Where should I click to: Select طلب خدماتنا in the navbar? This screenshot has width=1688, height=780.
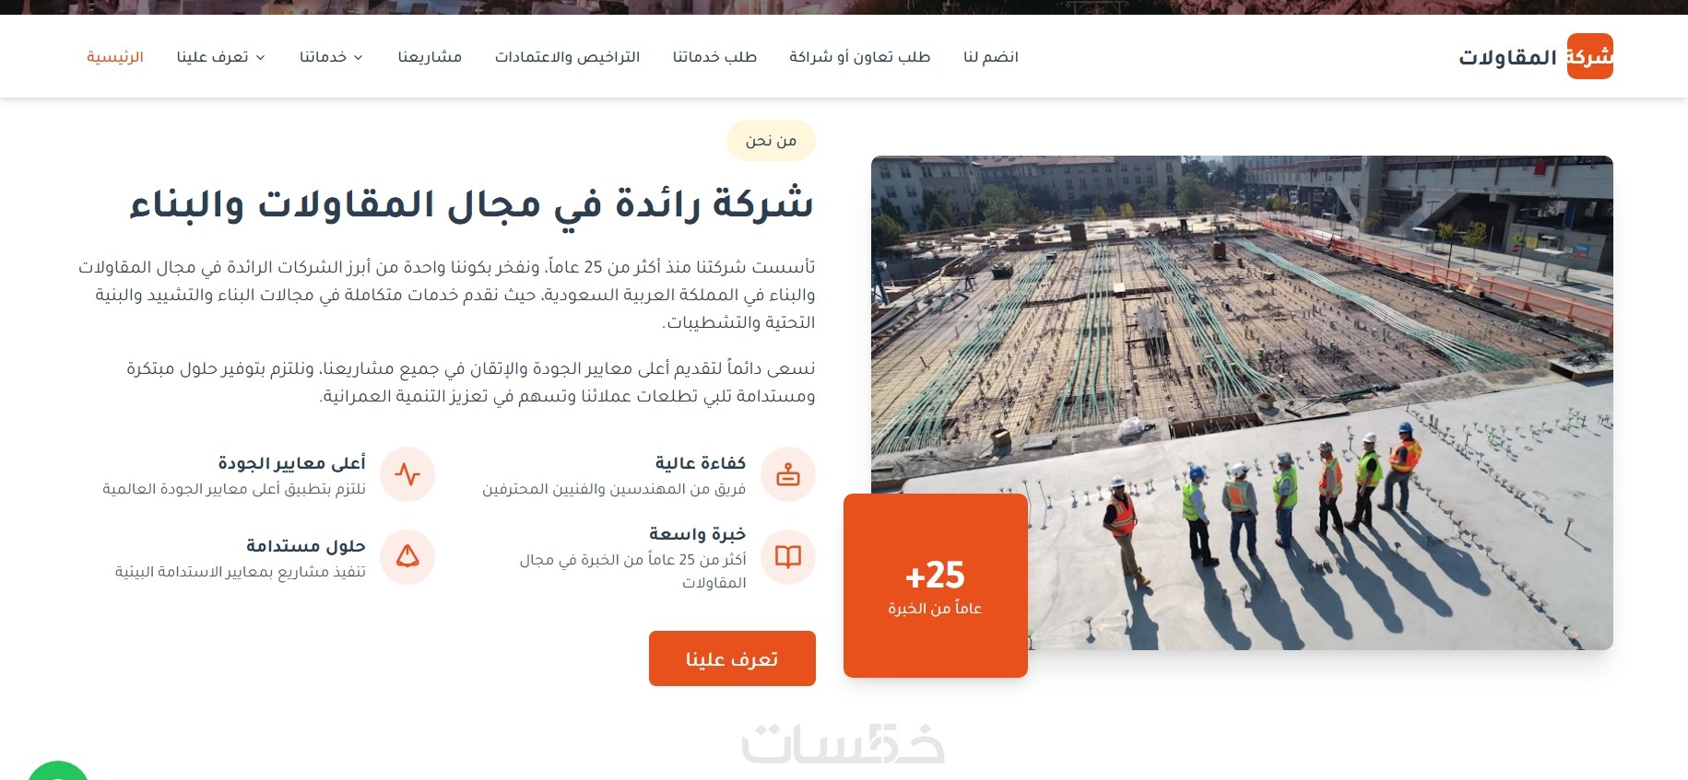click(x=714, y=57)
